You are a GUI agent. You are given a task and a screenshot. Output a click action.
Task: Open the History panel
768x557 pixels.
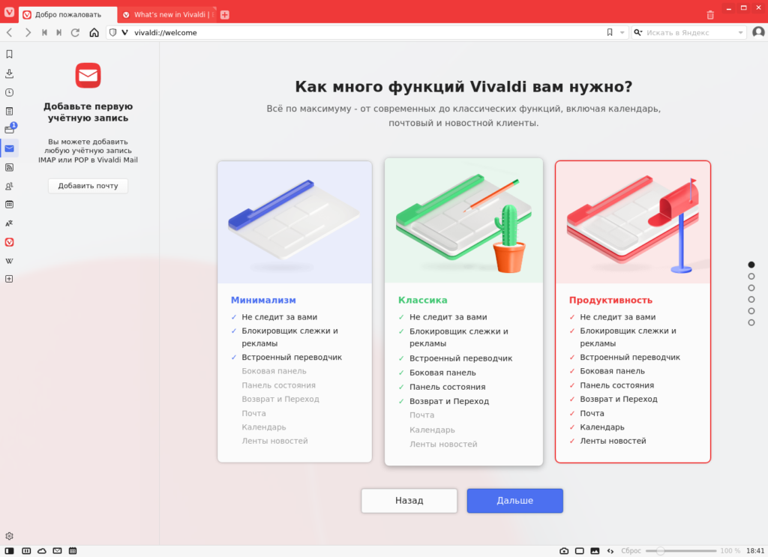9,92
